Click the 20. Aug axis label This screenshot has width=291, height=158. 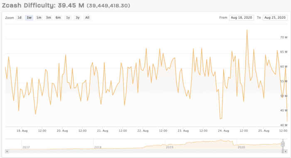tap(62, 131)
